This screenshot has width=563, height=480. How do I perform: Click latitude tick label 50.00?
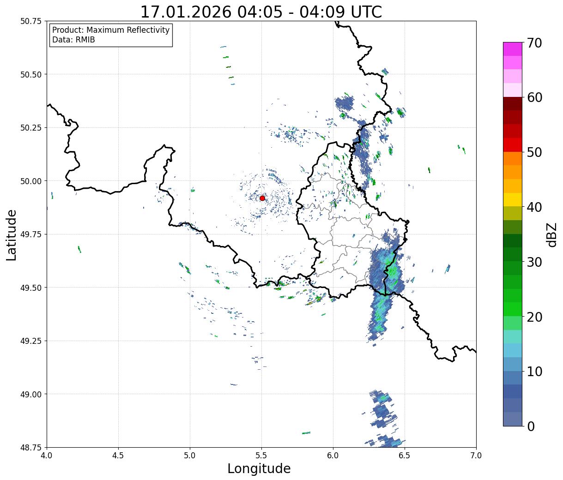click(x=31, y=181)
